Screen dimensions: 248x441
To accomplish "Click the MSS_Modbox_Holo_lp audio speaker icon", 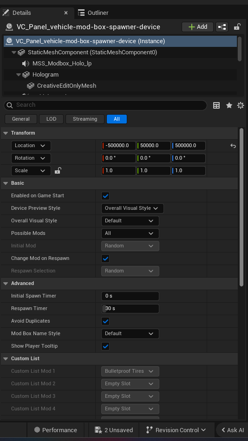I will coord(26,64).
